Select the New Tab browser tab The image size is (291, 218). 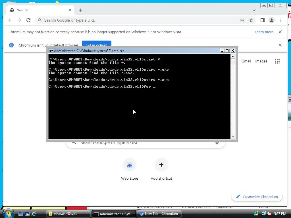pos(40,10)
